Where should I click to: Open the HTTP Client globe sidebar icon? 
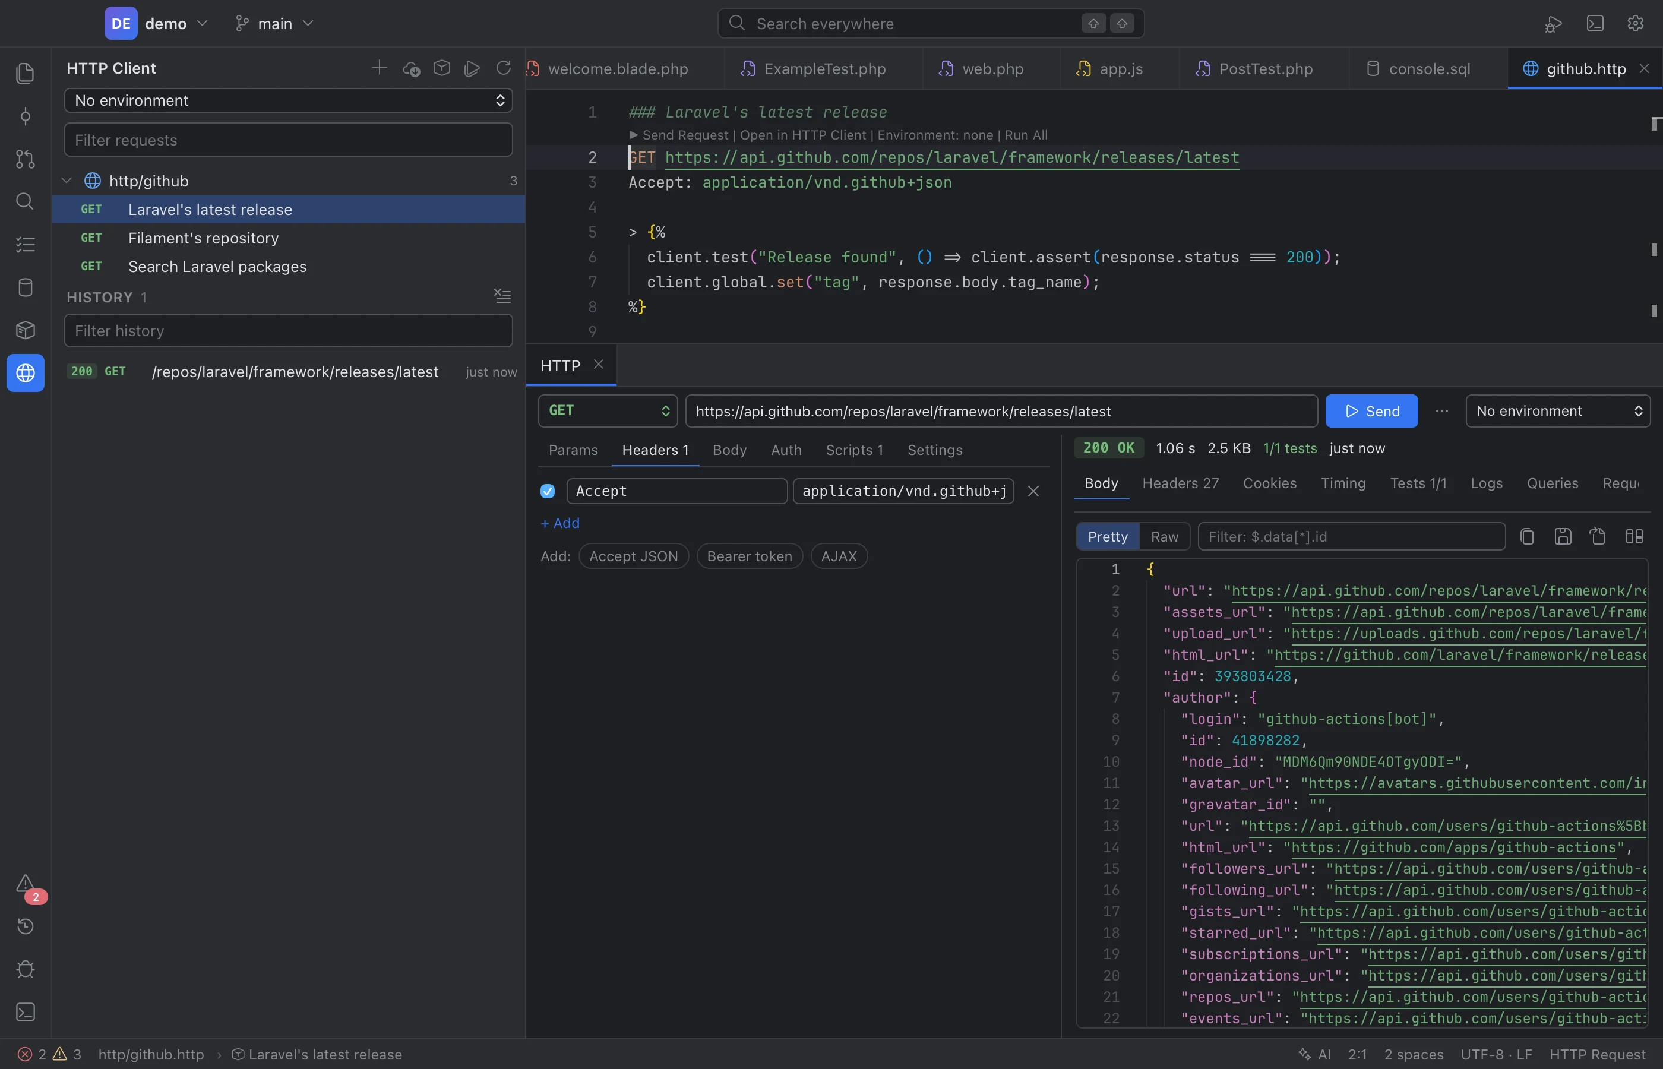25,373
